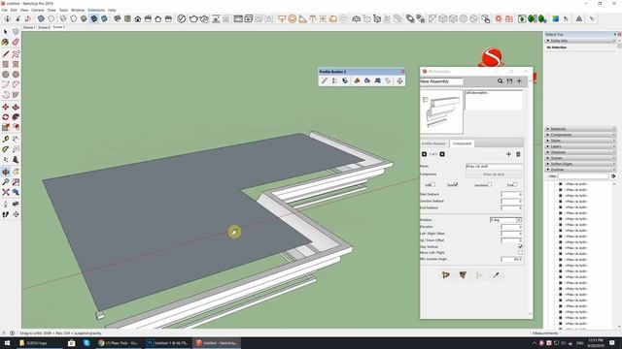
Task: Save the assembly with disk icon
Action: point(509,81)
